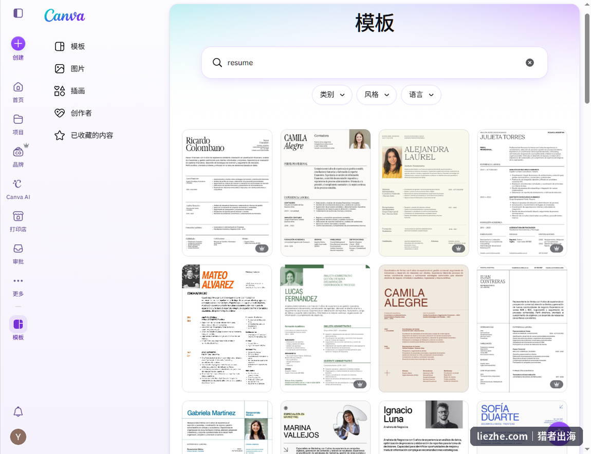Open 品牌 brand icon in sidebar
Screen dimensions: 591x454
tap(18, 152)
